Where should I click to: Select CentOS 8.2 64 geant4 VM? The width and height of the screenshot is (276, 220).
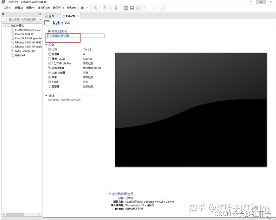coord(26,38)
